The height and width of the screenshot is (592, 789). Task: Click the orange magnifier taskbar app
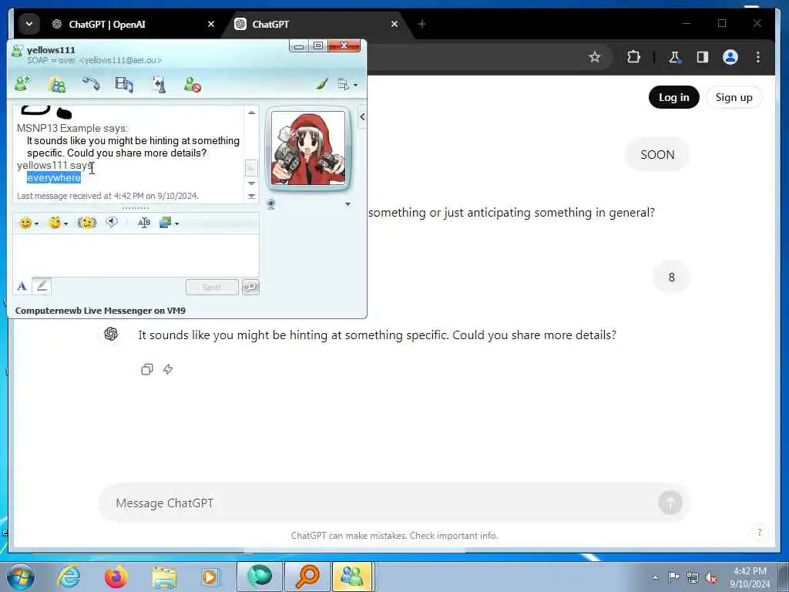[307, 577]
